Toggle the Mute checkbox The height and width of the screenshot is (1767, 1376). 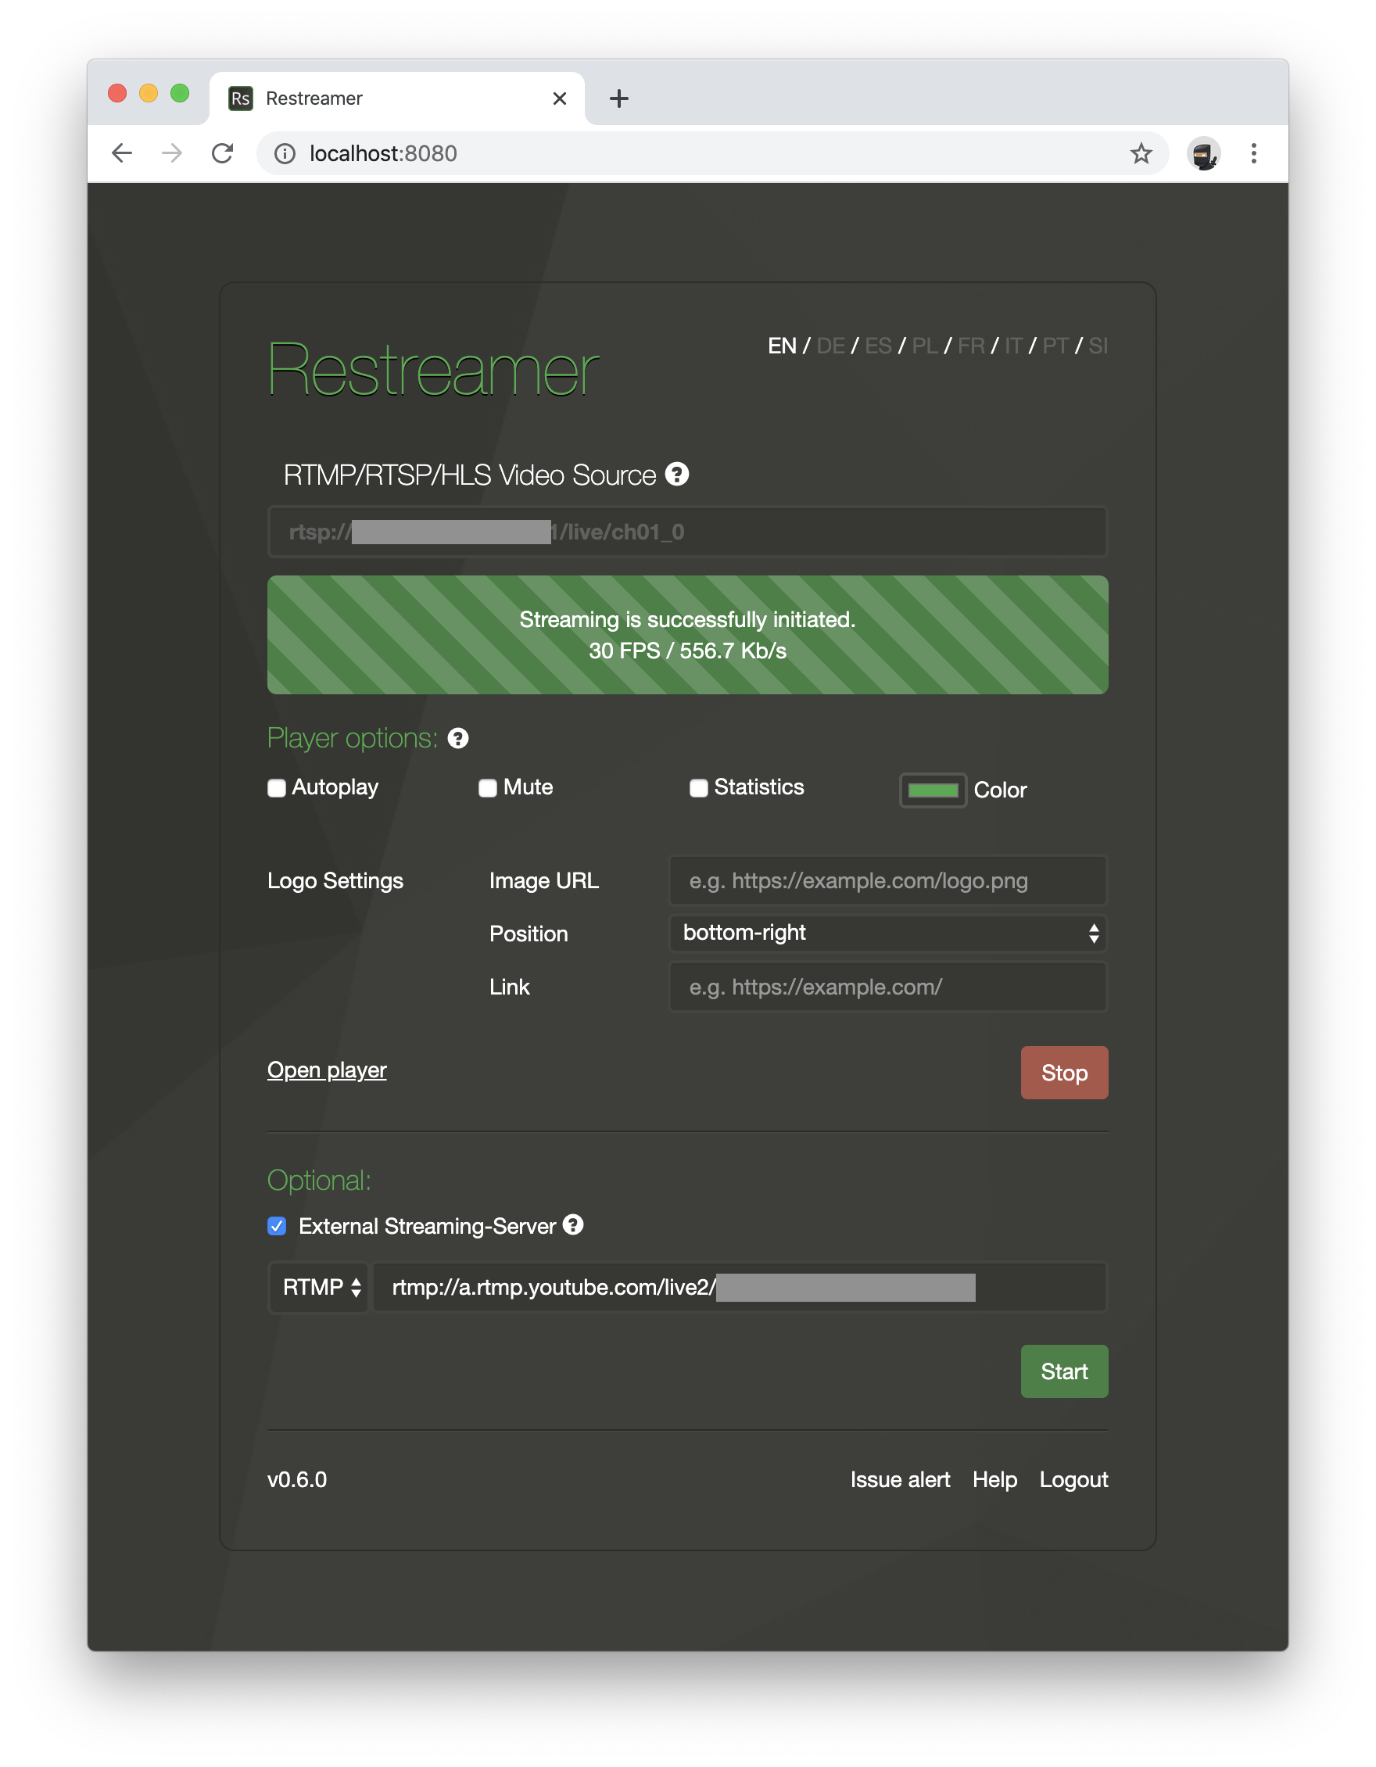488,788
